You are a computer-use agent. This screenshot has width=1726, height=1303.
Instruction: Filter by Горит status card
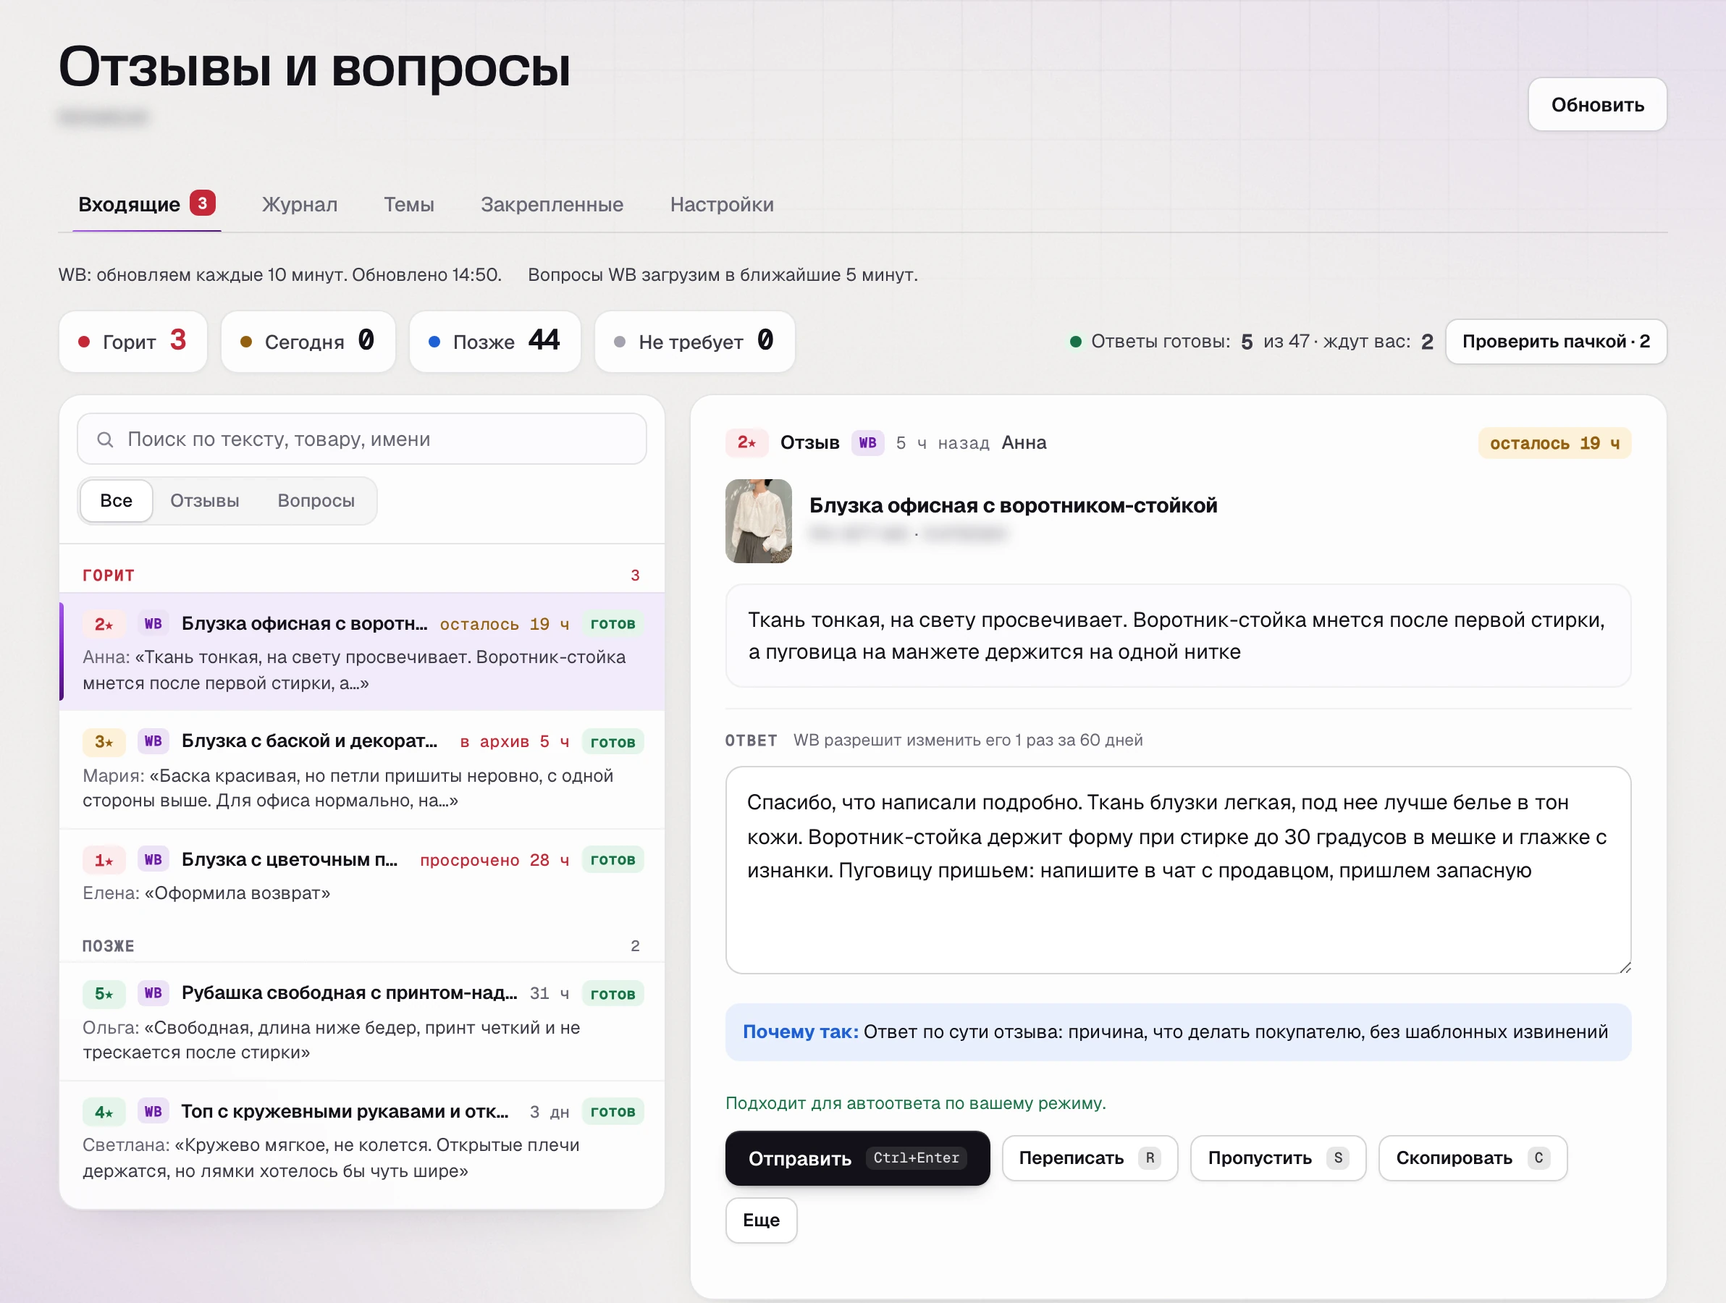point(132,342)
